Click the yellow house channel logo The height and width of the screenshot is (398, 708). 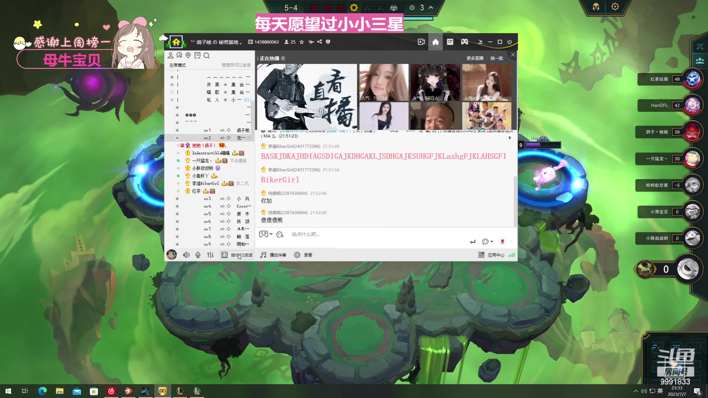[176, 42]
